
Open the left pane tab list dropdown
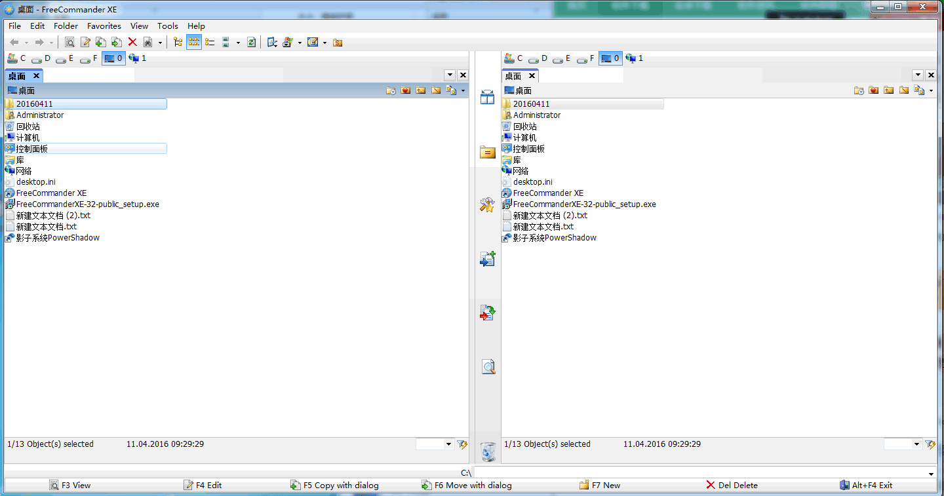coord(450,75)
